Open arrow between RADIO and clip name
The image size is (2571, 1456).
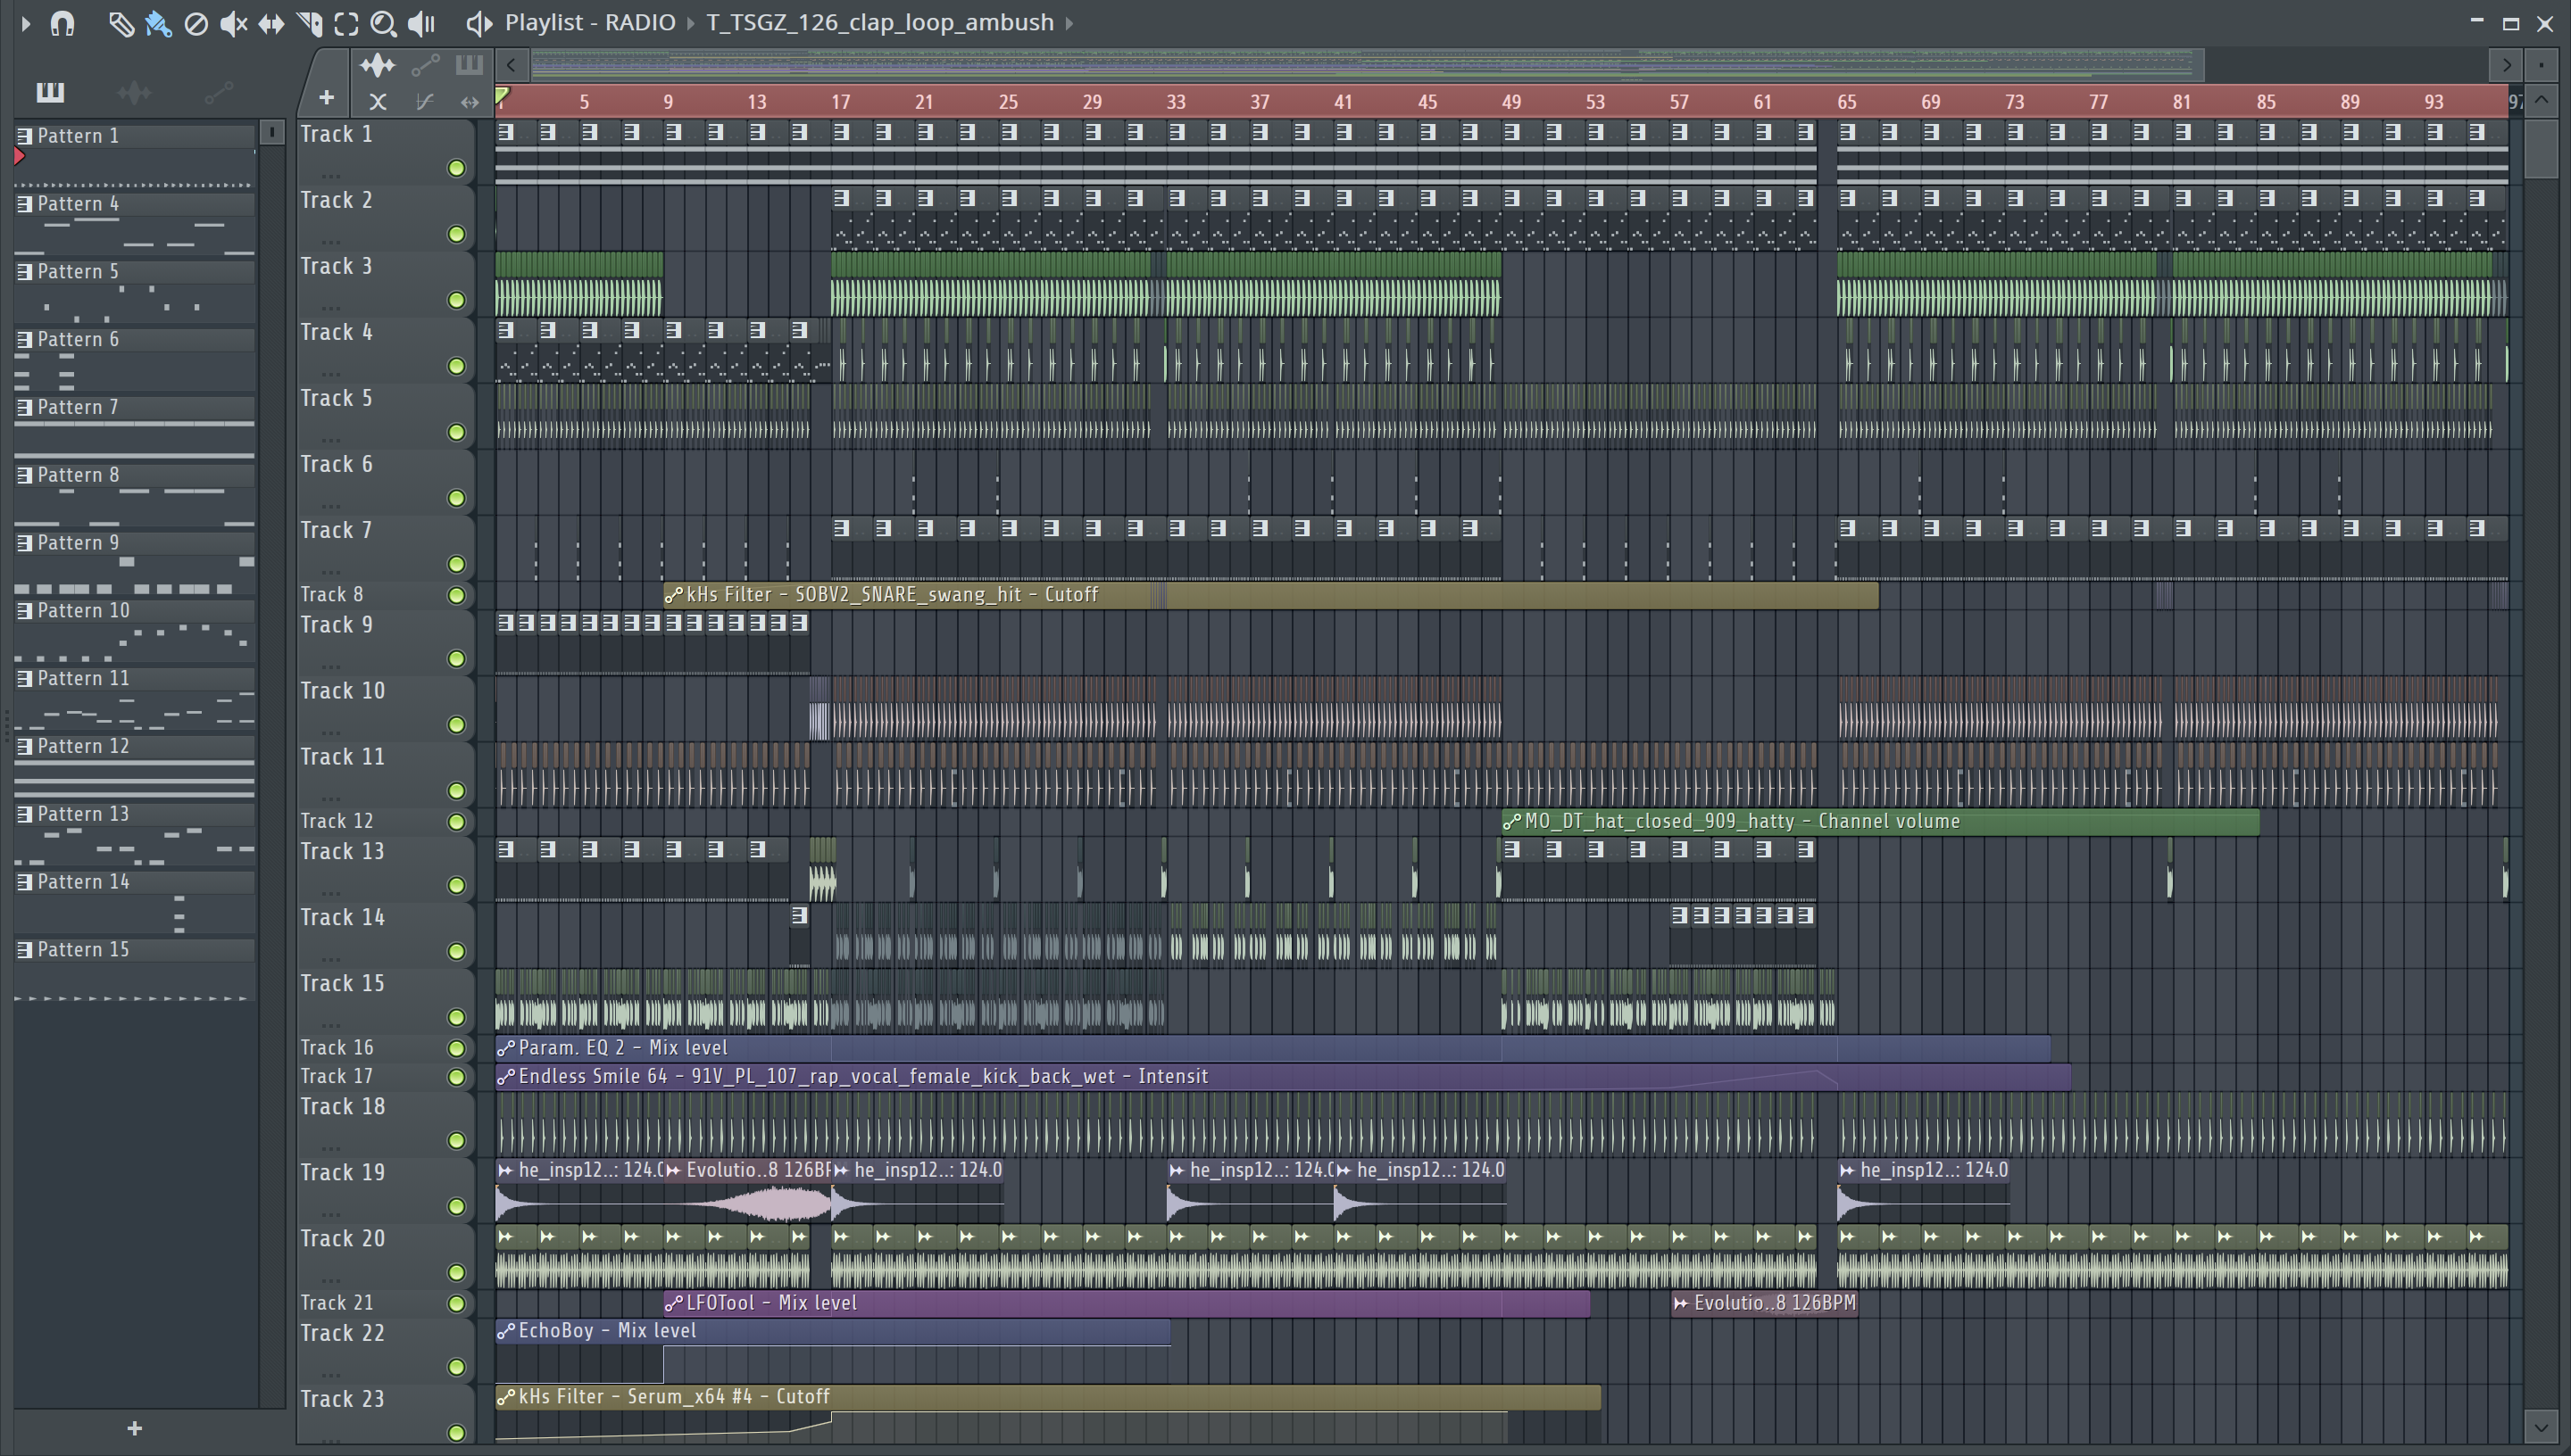(690, 23)
